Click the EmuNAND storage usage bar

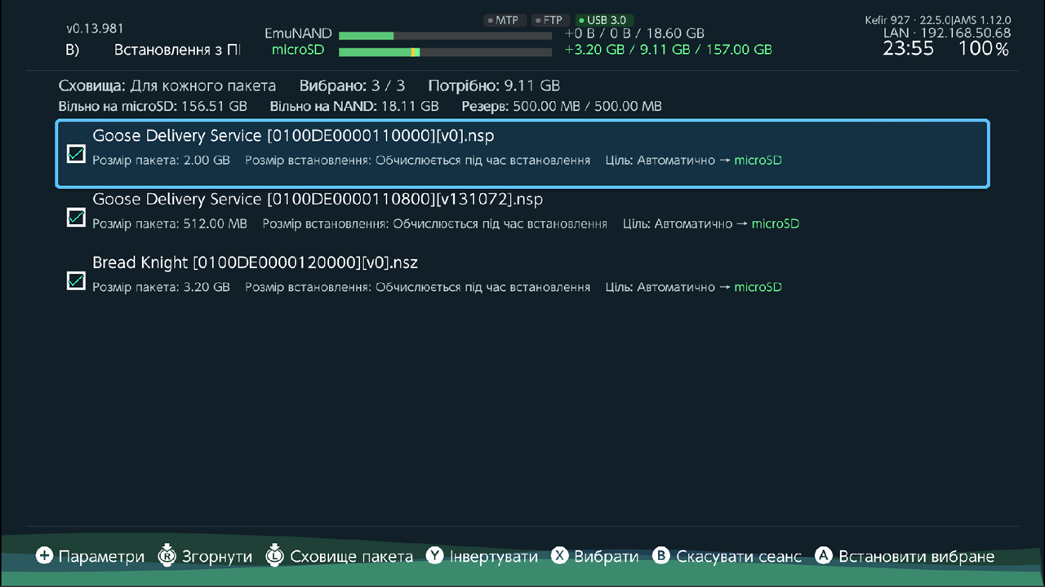coord(445,36)
